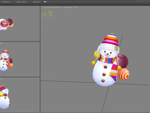The width and height of the screenshot is (150, 113).
Task: Click the Polys count statistic text
Action: tap(47, 13)
